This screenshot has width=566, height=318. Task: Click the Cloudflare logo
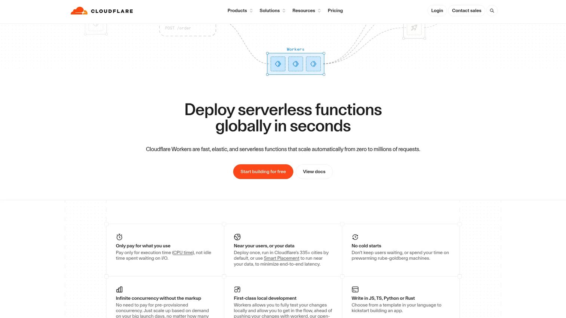pos(102,11)
